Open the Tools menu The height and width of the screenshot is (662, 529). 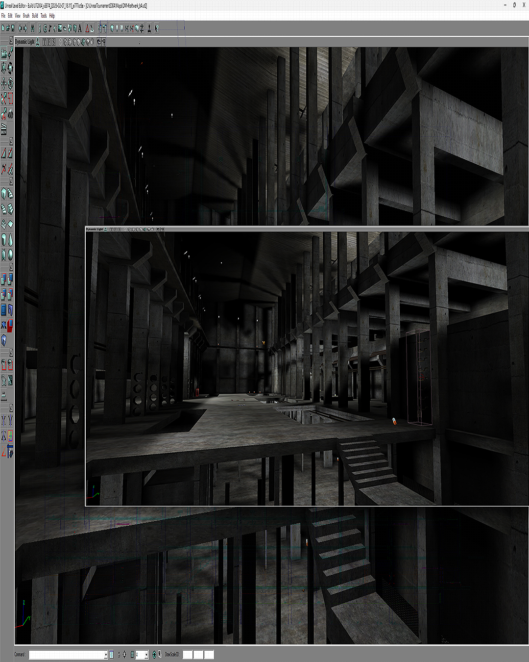click(44, 16)
